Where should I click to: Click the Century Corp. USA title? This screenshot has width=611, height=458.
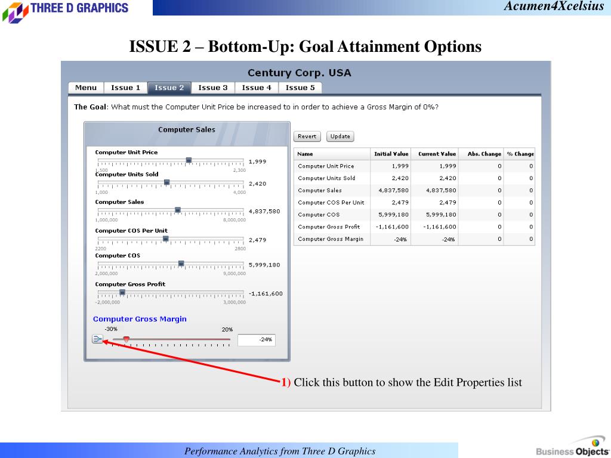300,73
